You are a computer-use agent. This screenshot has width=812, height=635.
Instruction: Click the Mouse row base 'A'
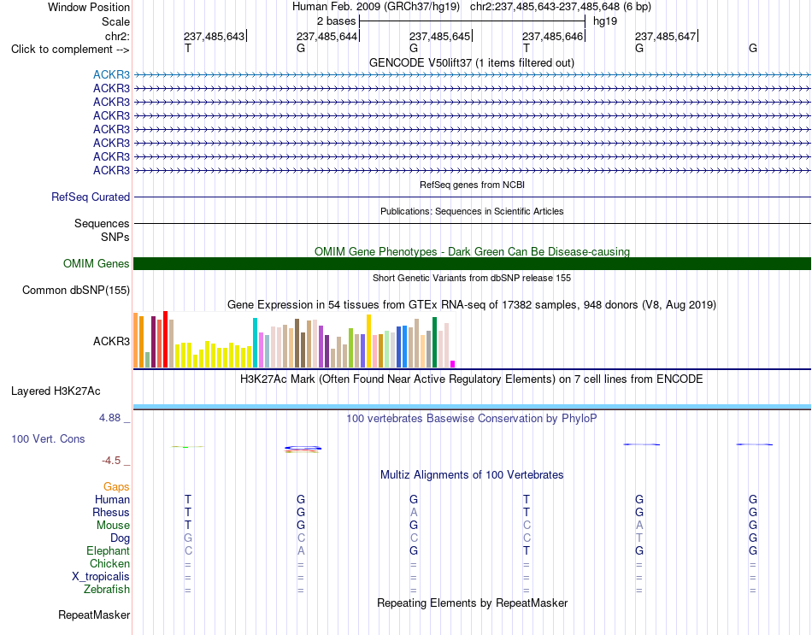point(639,526)
